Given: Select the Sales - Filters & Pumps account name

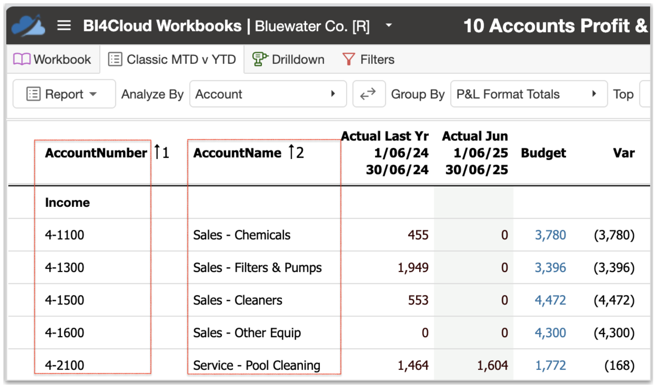Looking at the screenshot, I should (x=258, y=268).
